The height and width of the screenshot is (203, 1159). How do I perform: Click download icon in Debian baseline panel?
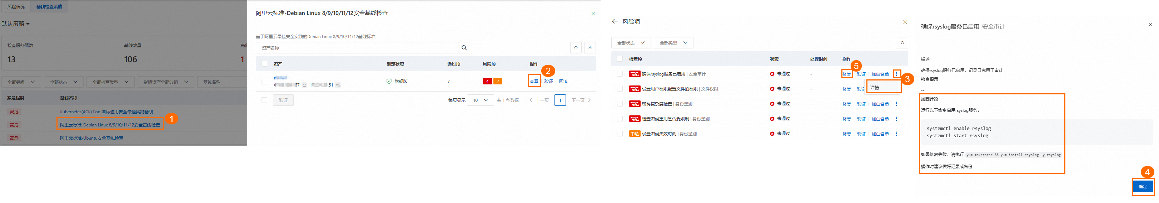click(x=590, y=47)
